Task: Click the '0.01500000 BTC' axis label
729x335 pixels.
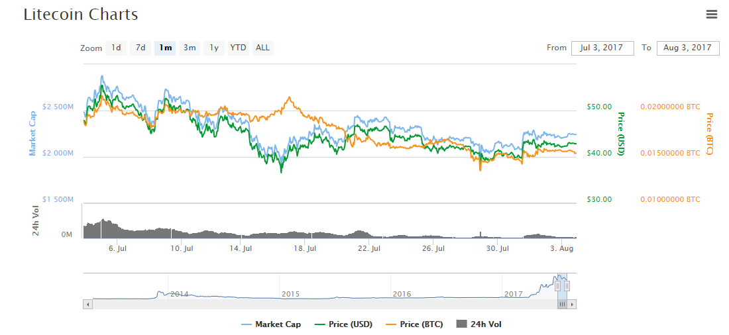Action: point(671,153)
